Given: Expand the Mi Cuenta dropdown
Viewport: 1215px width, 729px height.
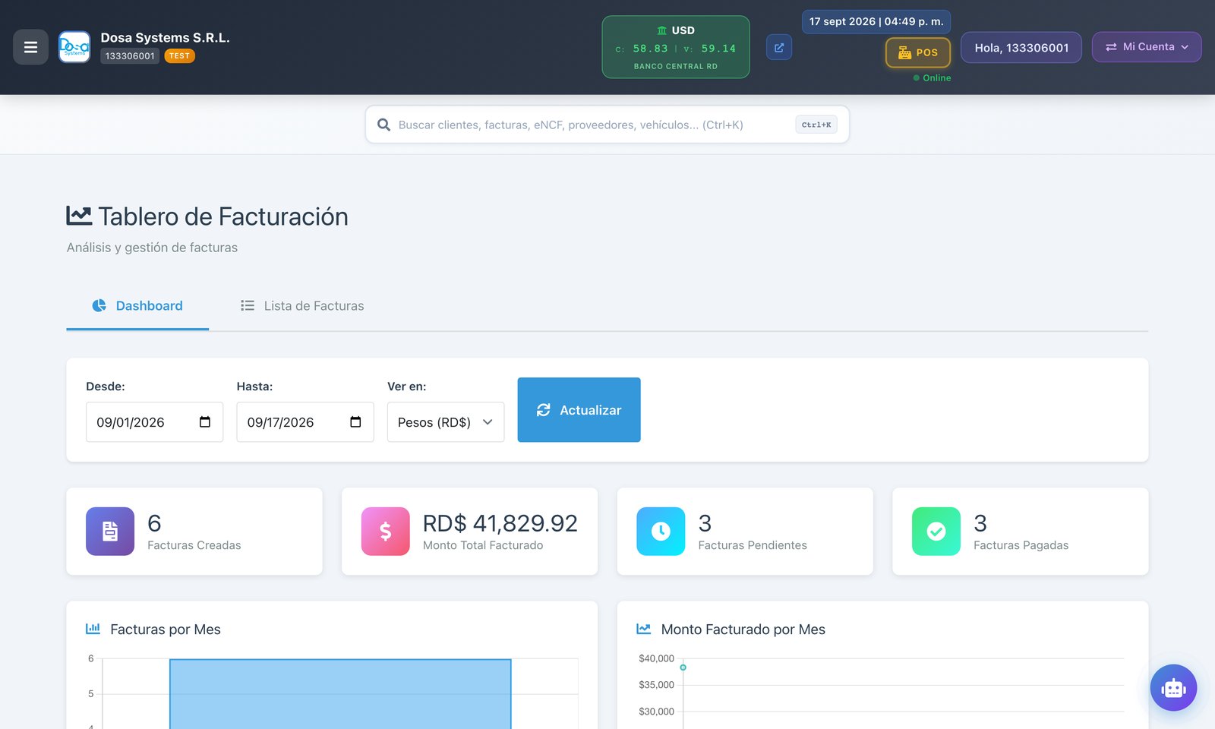Looking at the screenshot, I should (1147, 47).
